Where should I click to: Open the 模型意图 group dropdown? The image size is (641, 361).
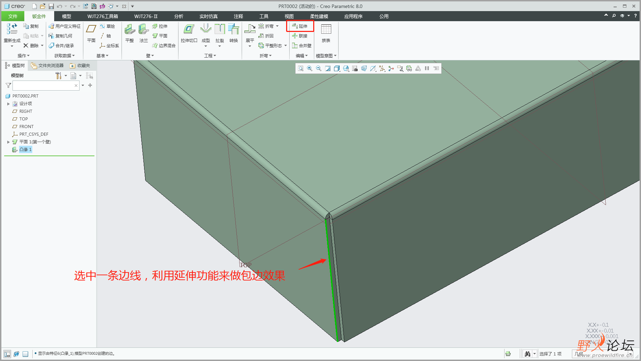click(x=326, y=56)
